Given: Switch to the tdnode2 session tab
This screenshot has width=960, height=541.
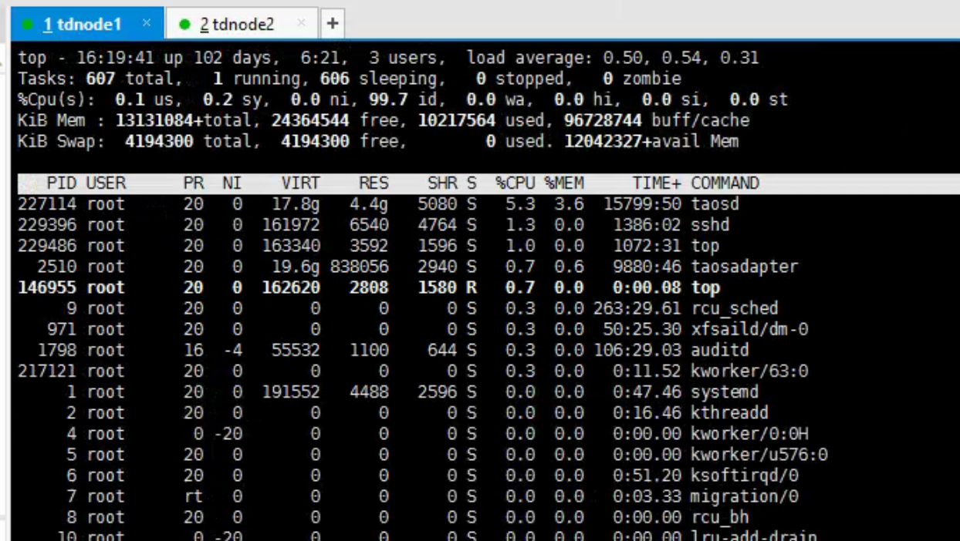Looking at the screenshot, I should click(x=242, y=24).
